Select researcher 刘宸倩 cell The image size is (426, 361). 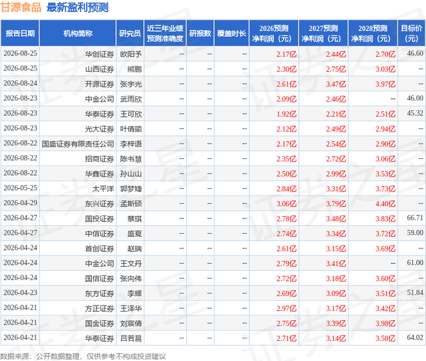[x=131, y=323]
